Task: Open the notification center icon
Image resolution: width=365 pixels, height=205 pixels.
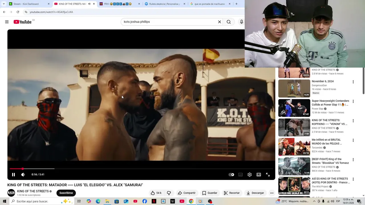Action: click(359, 201)
